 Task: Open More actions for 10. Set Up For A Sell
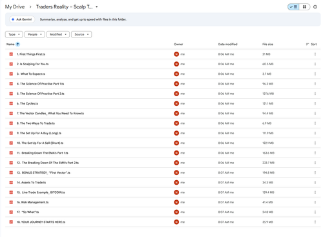coord(315,143)
